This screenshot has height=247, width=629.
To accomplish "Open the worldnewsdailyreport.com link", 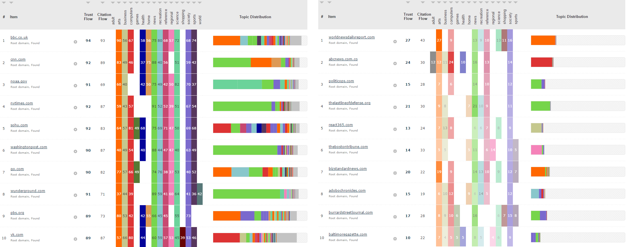I will 351,37.
